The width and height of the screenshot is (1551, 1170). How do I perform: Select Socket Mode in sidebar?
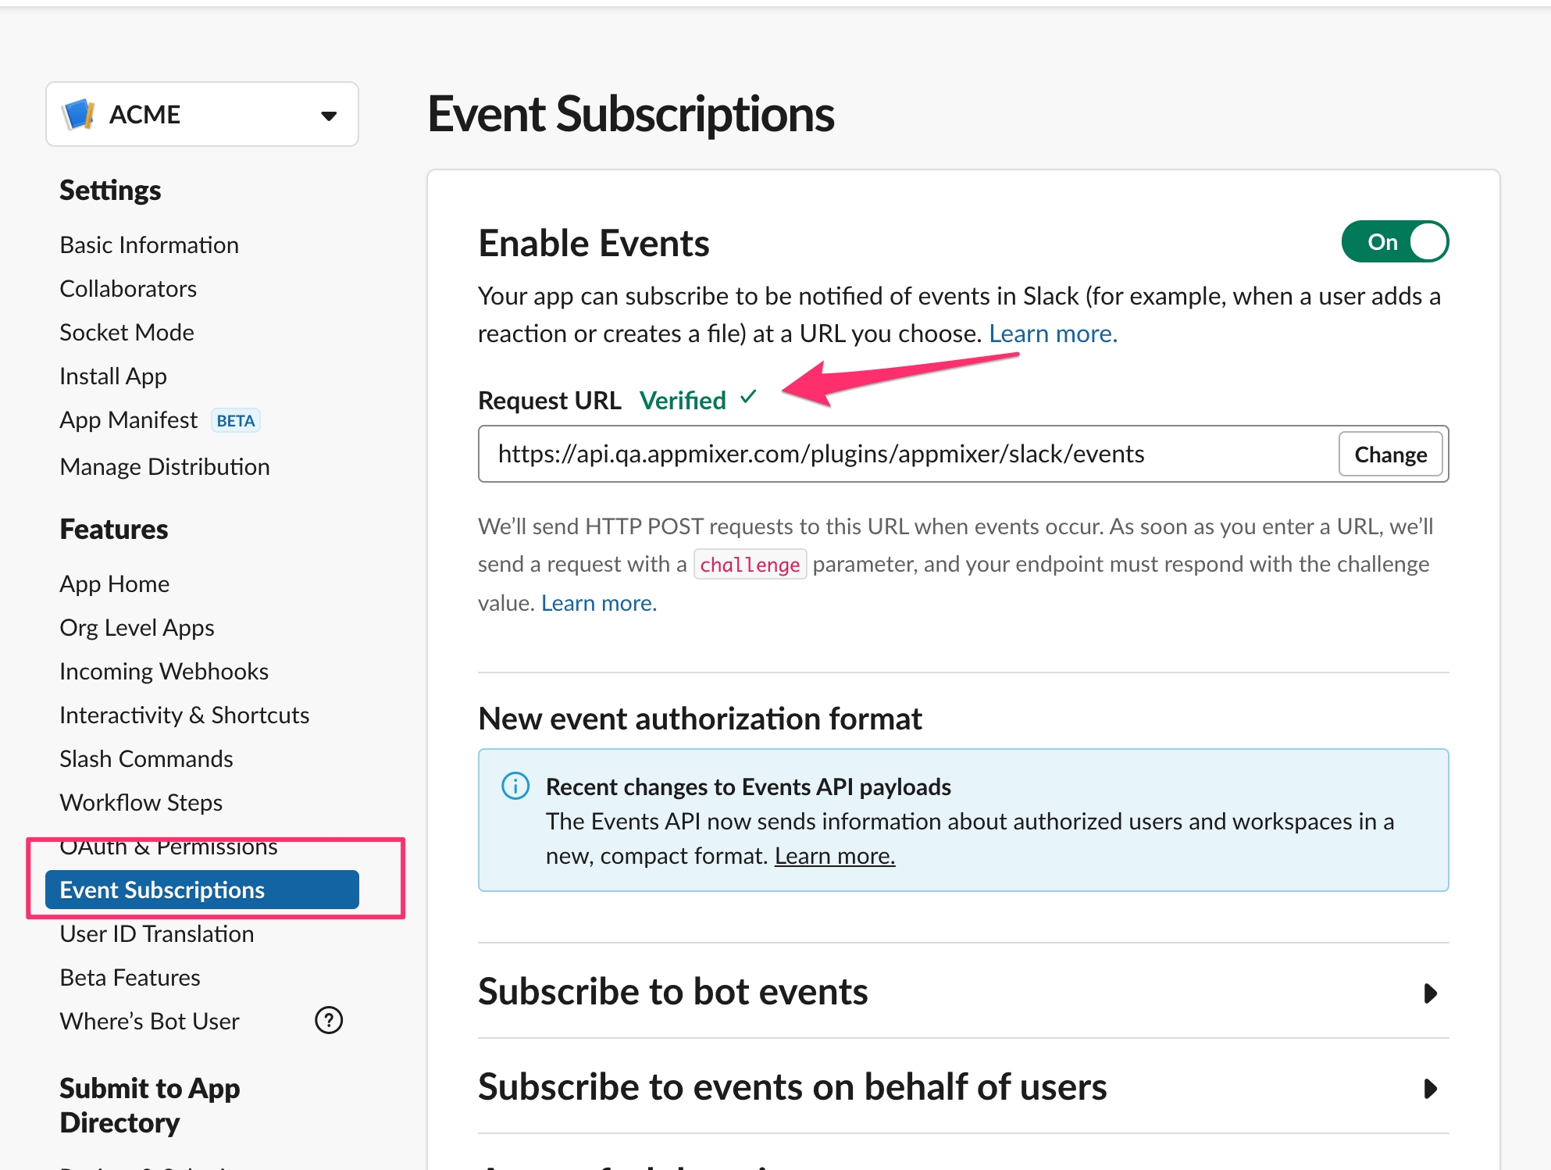[127, 333]
